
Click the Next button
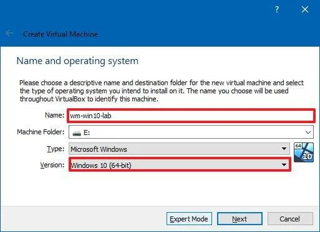click(x=240, y=219)
